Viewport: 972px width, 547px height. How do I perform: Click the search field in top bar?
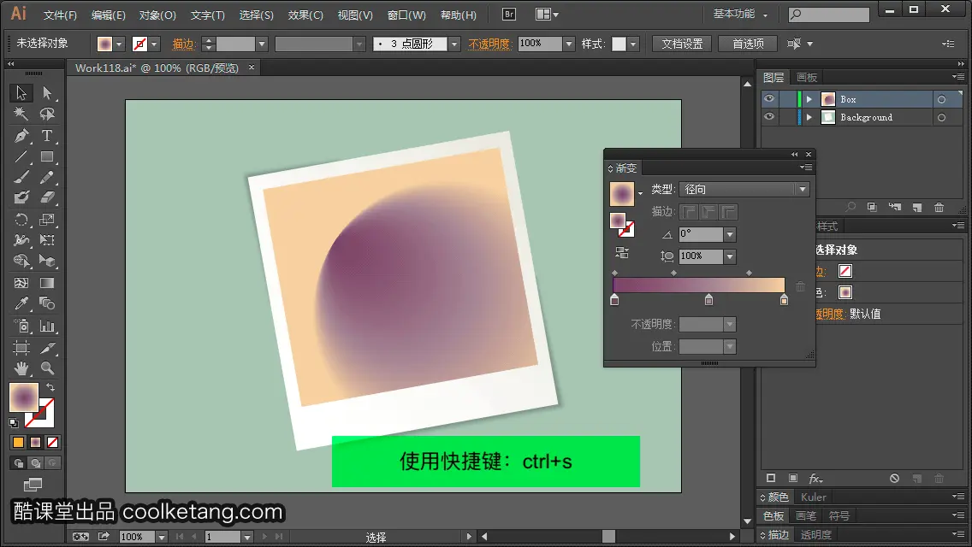coord(829,15)
